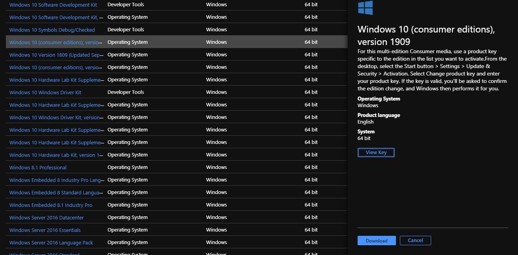Click Windows cell in Server 2016 Language Pack row
Screen dimensions: 518x255
click(216, 242)
